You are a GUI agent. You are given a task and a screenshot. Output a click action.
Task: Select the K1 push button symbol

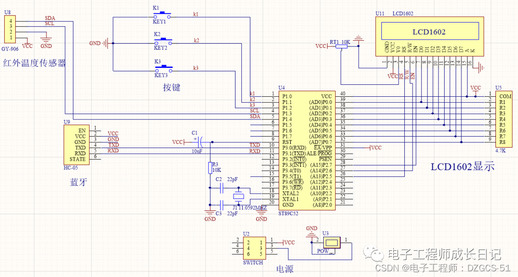162,15
